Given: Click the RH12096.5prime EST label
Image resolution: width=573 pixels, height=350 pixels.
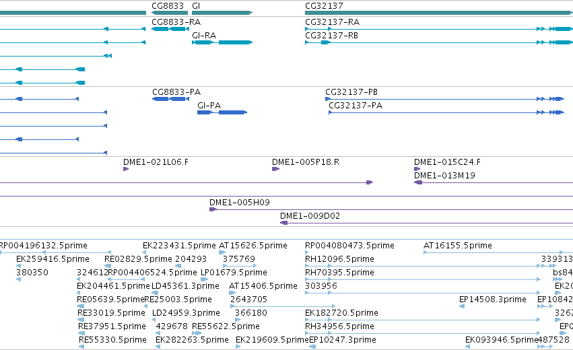Looking at the screenshot, I should 339,259.
